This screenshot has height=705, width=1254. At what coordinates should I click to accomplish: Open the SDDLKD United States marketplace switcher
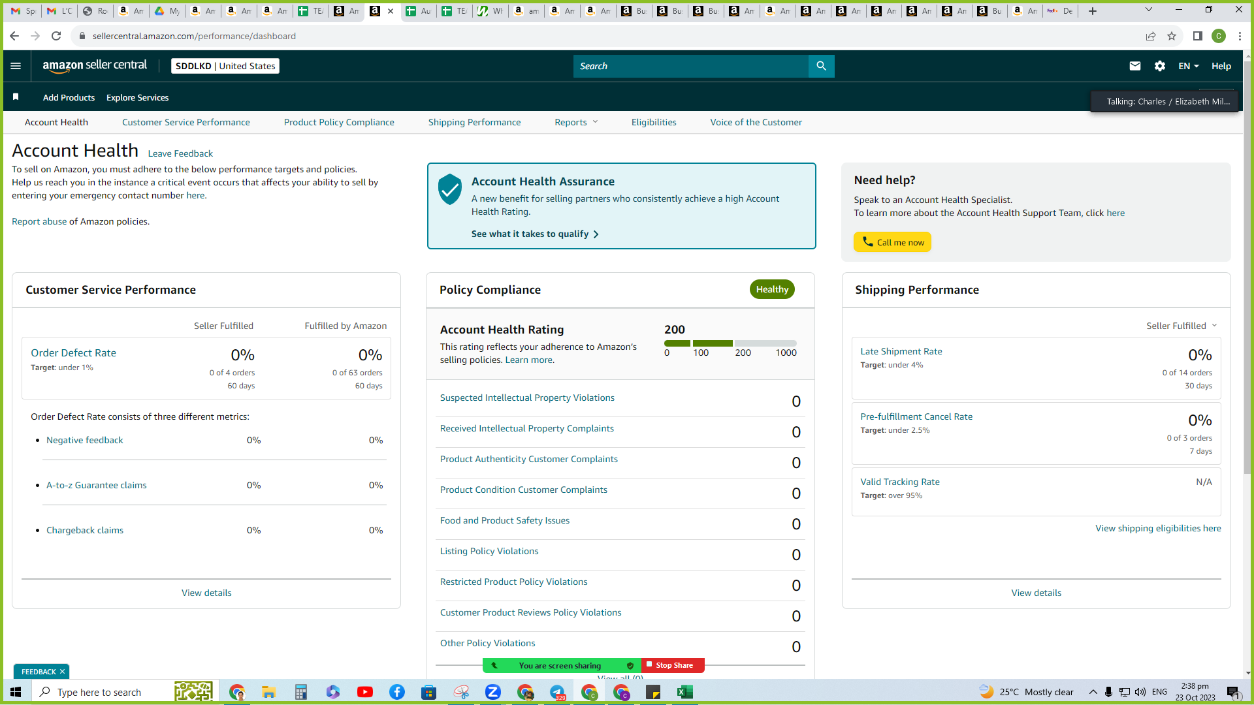[225, 66]
